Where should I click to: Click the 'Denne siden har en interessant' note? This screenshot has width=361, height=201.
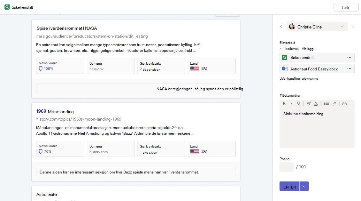[136, 172]
